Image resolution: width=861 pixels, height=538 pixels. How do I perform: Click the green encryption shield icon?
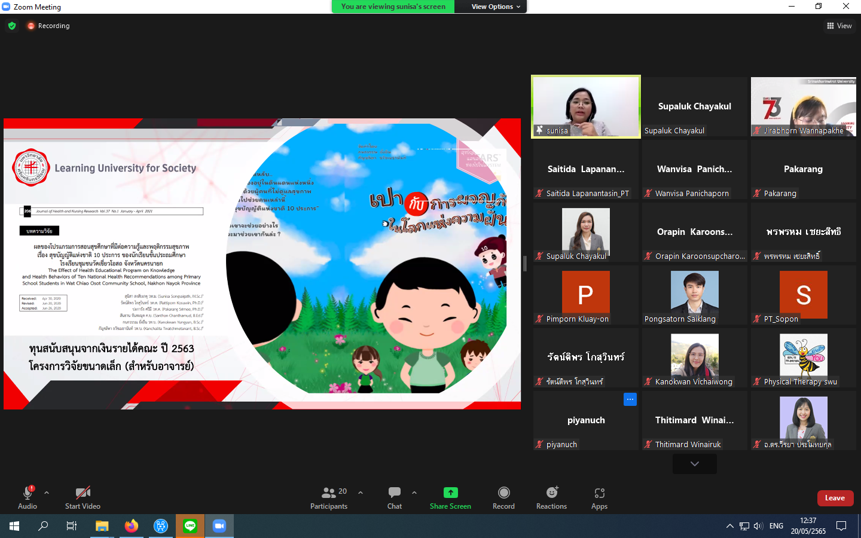click(x=12, y=26)
